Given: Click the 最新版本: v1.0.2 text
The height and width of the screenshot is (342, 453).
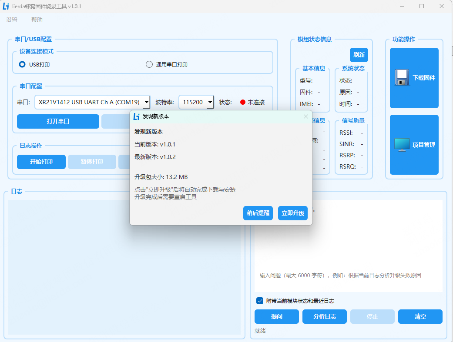Looking at the screenshot, I should point(155,157).
